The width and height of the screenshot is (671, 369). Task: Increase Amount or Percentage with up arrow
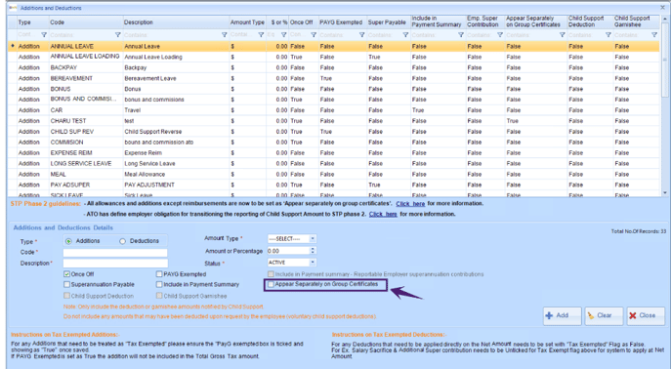click(x=313, y=249)
